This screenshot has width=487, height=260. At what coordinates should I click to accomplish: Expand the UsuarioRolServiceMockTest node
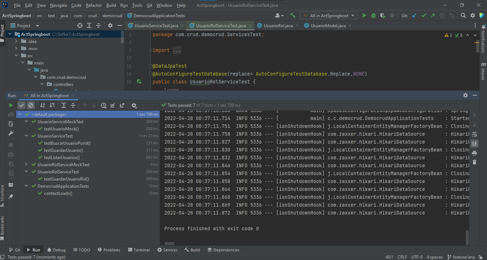pos(26,164)
